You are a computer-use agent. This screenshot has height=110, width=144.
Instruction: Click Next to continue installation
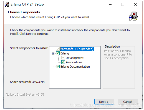point(104,102)
